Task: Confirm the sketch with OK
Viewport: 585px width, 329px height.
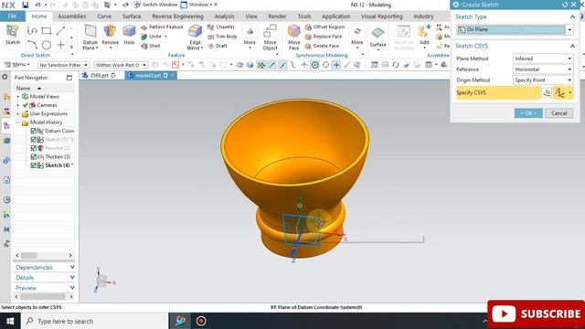Action: tap(528, 113)
